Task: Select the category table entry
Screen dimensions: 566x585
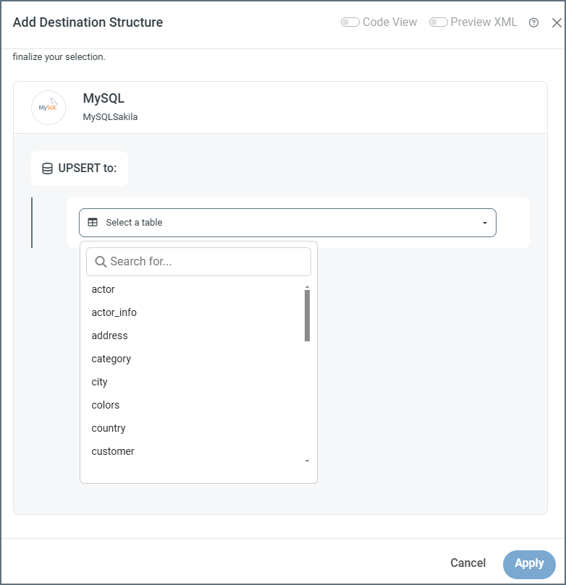Action: coord(111,359)
